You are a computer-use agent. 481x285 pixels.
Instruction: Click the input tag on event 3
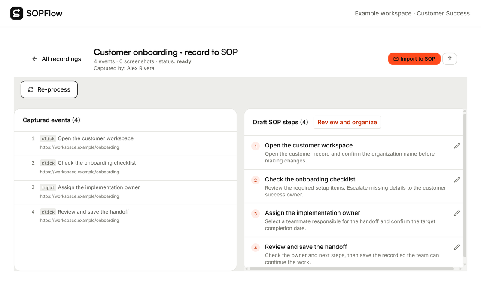pos(48,188)
